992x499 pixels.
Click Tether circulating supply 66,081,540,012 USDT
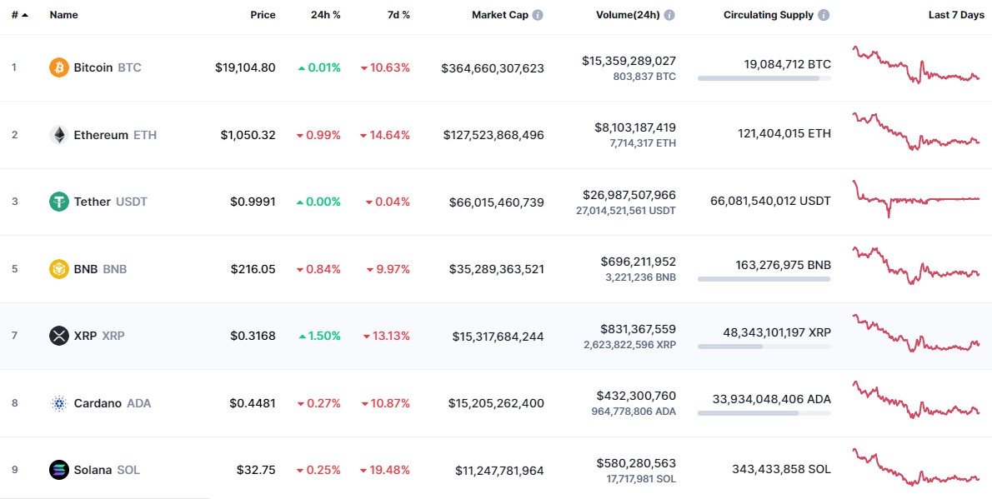(770, 201)
